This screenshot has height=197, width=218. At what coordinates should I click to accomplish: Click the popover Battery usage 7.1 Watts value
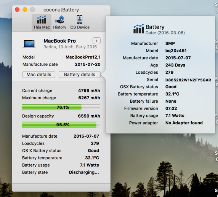pyautogui.click(x=175, y=116)
